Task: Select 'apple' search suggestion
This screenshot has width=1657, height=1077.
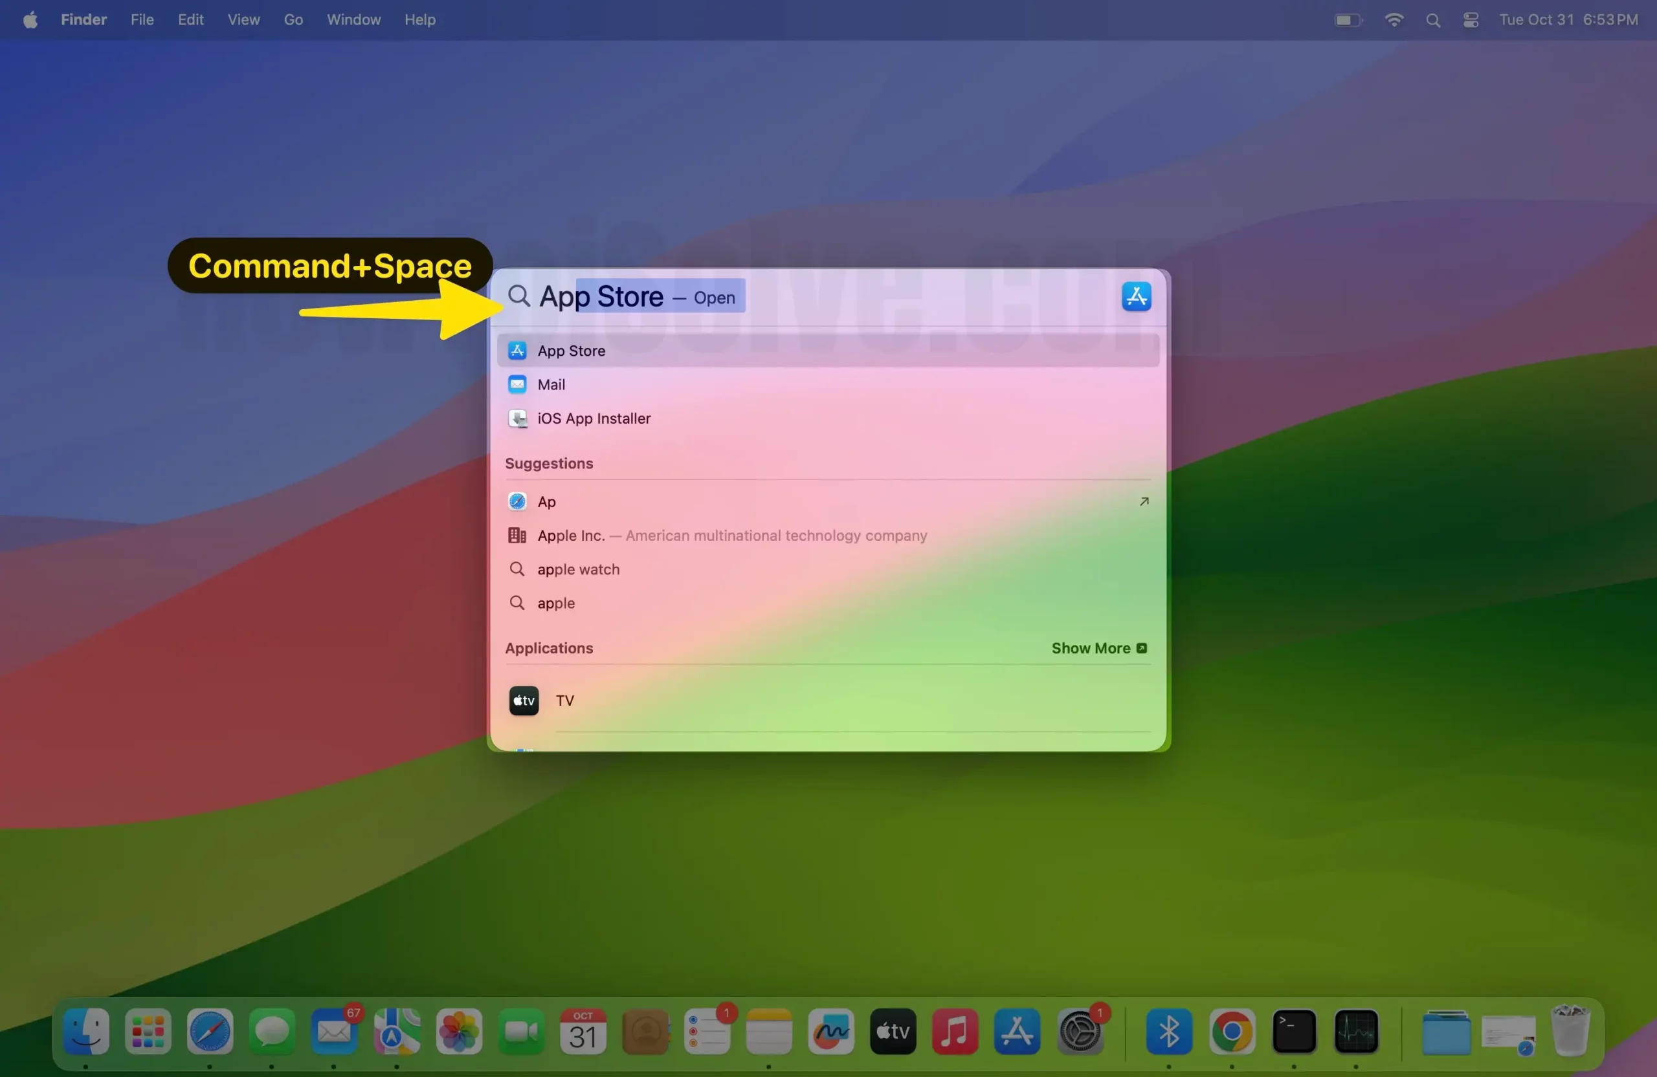Action: pos(828,604)
